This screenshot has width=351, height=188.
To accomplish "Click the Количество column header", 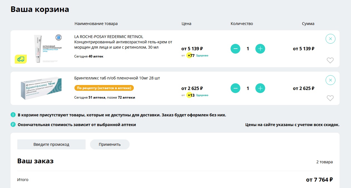I will 242,24.
